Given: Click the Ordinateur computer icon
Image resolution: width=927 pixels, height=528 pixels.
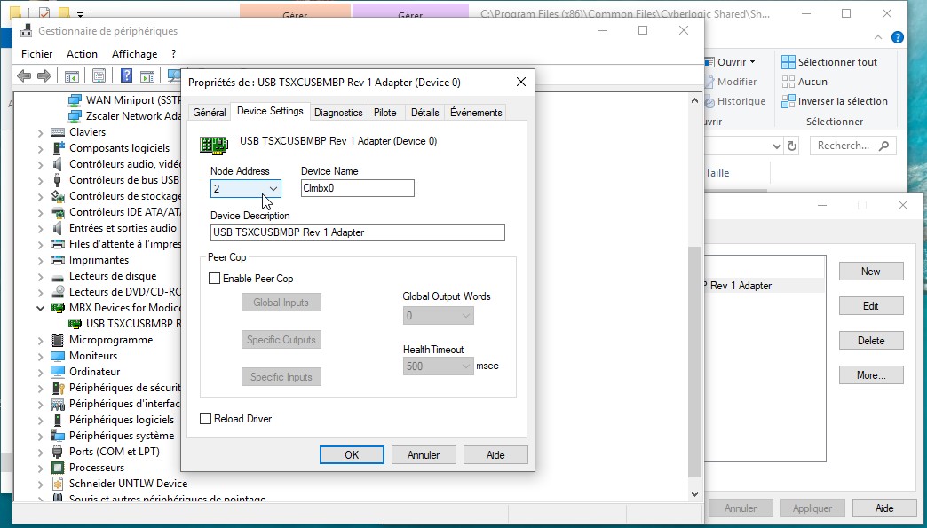Looking at the screenshot, I should click(x=58, y=372).
